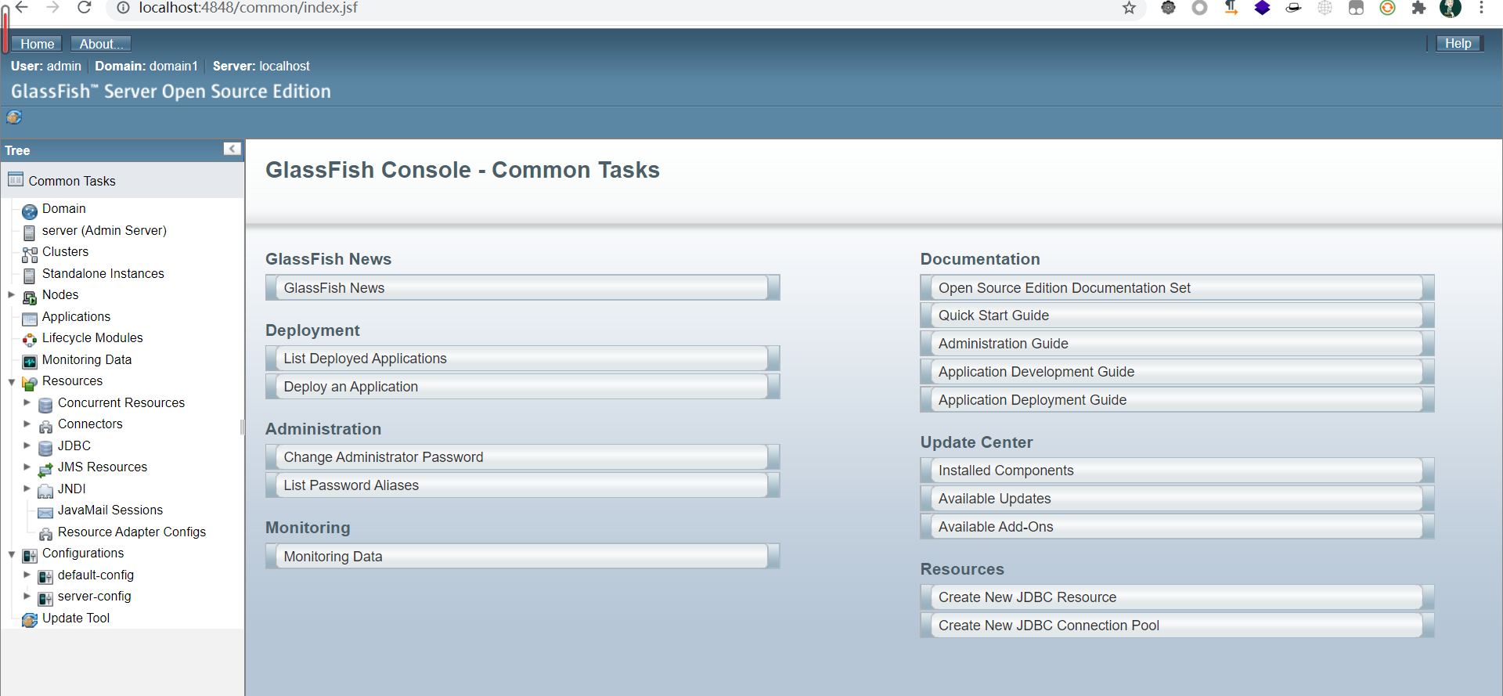This screenshot has height=696, width=1503.
Task: Click the JMS Resources icon
Action: click(x=45, y=470)
